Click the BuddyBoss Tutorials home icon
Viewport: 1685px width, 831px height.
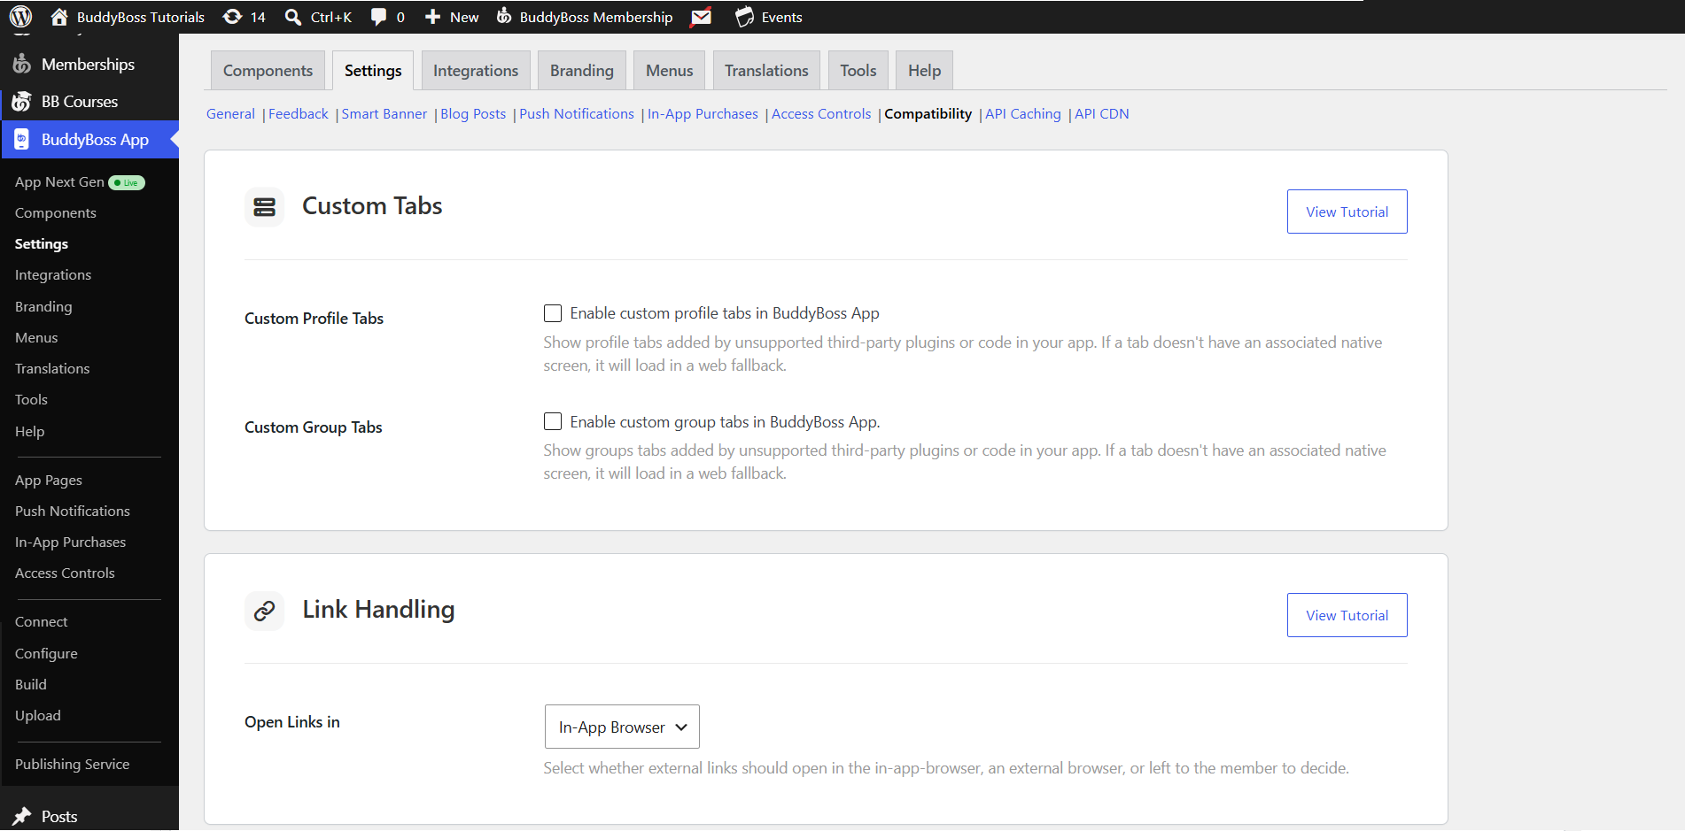(x=59, y=17)
